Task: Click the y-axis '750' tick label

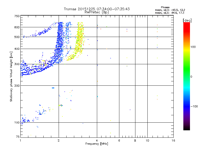Action: point(17,16)
